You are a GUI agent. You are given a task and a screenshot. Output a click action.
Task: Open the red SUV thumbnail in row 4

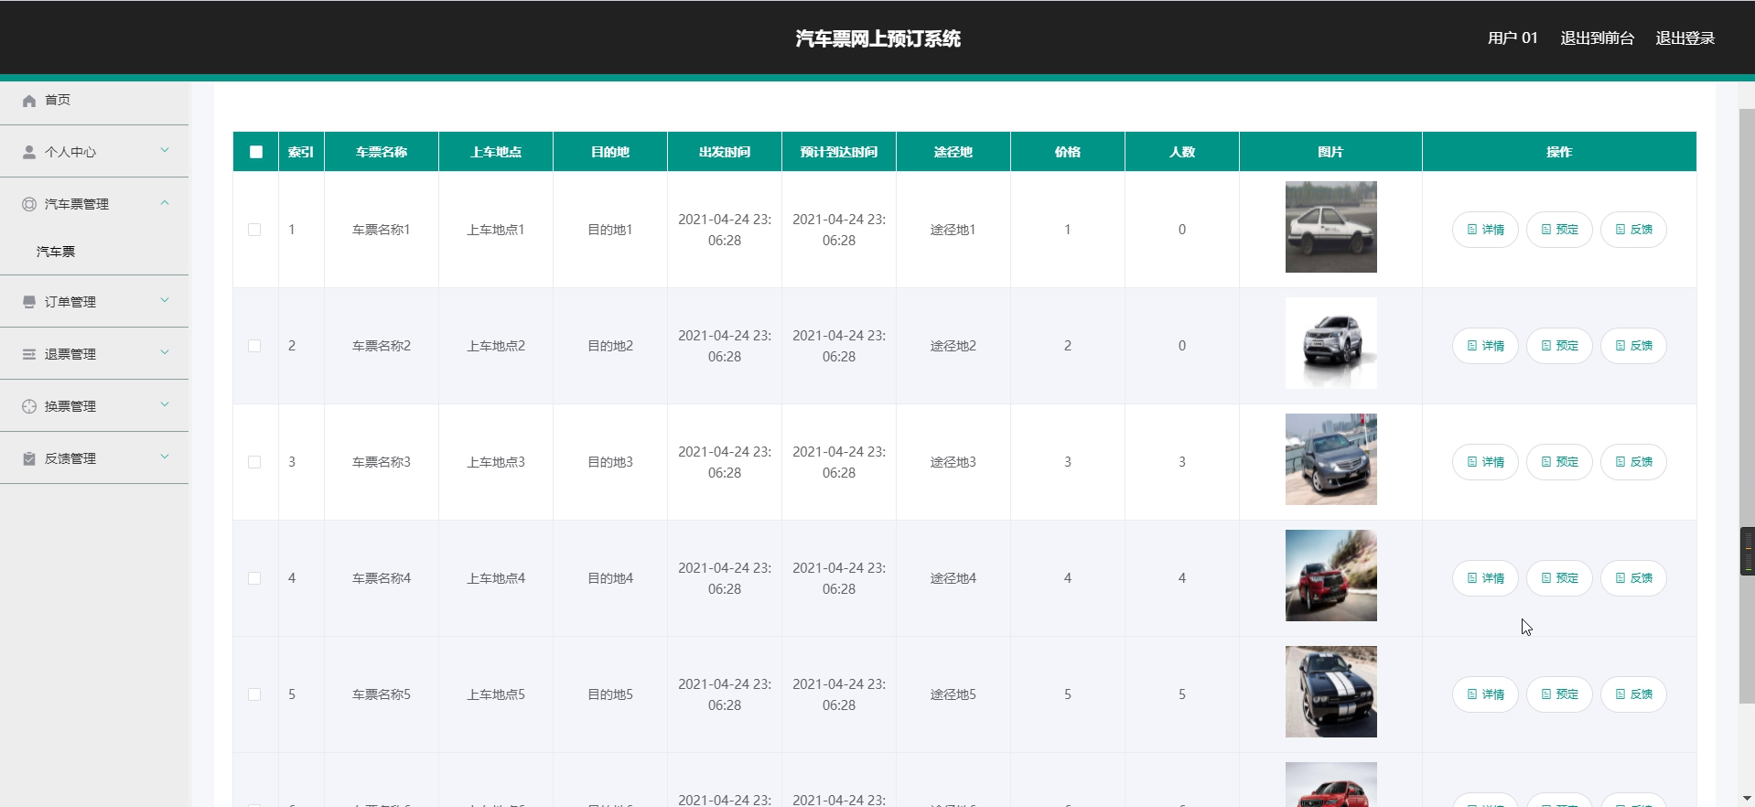1330,576
